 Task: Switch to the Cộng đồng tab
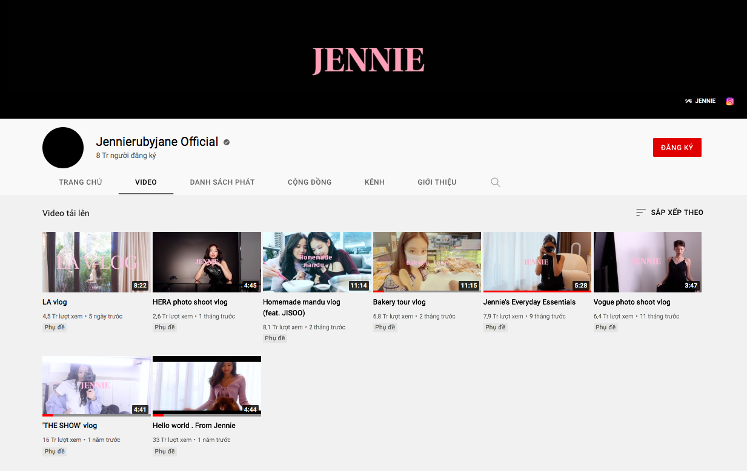coord(310,182)
